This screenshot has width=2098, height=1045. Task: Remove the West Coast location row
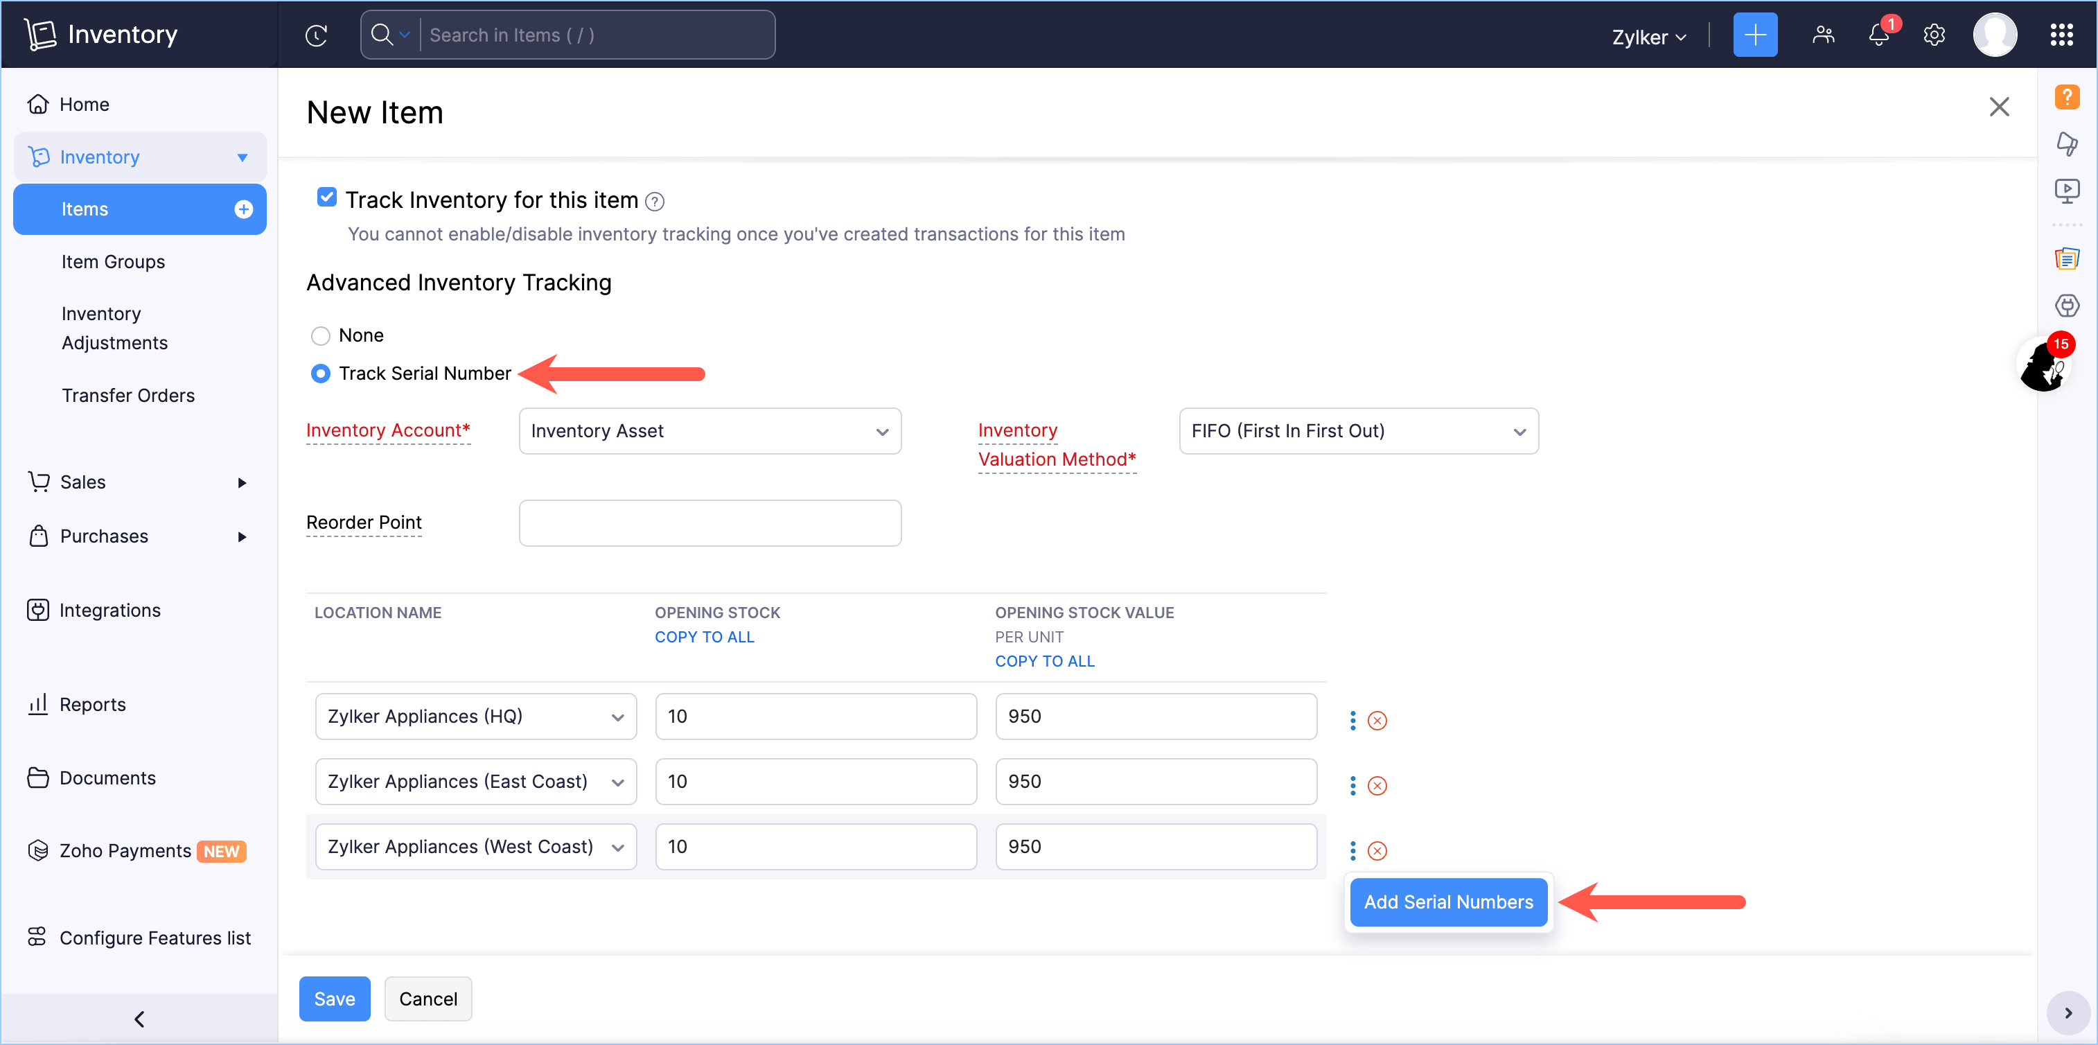point(1377,850)
